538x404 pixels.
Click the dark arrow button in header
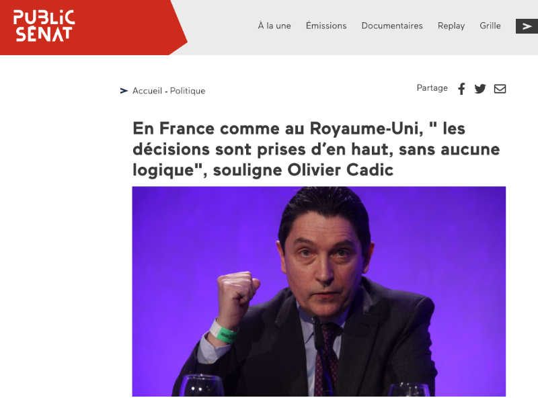coord(527,26)
